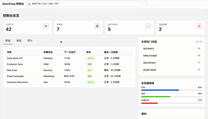Switch to the 审计 tab
Screen dimensions: 208x119
click(30, 41)
